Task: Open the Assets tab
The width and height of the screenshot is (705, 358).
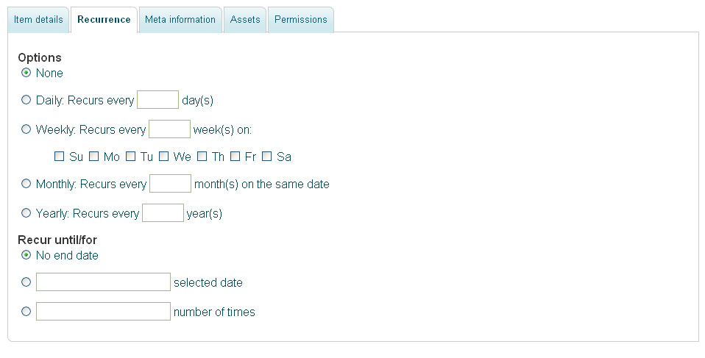Action: 245,20
